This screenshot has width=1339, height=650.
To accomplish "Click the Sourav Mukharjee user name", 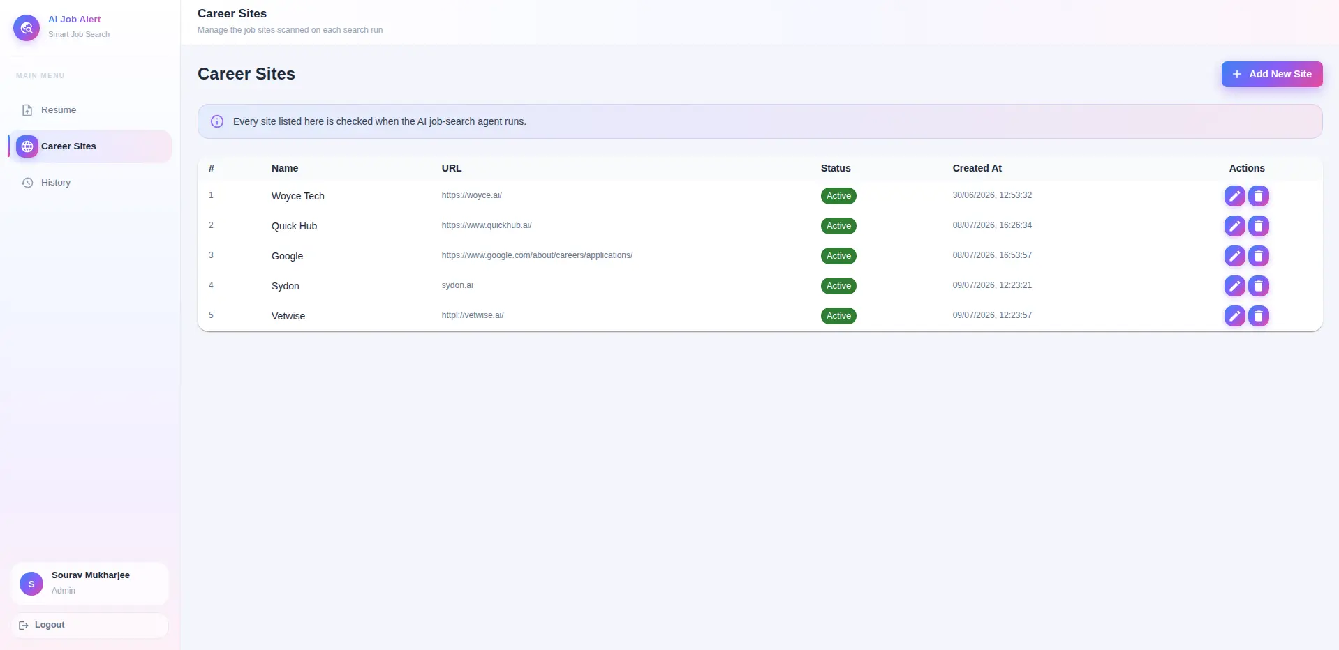I will pyautogui.click(x=91, y=575).
